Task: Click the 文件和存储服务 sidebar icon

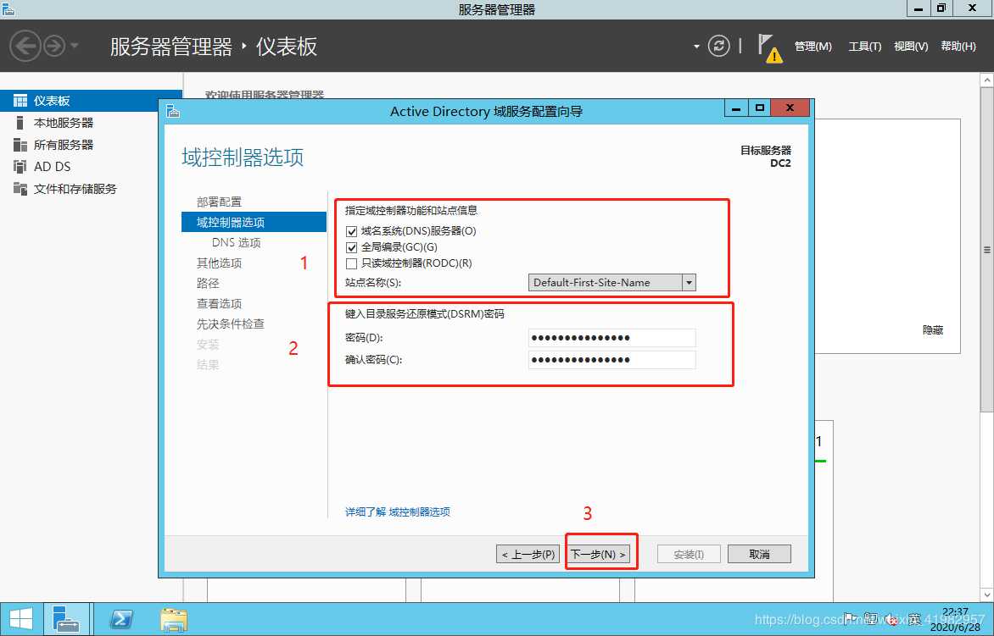Action: [20, 189]
